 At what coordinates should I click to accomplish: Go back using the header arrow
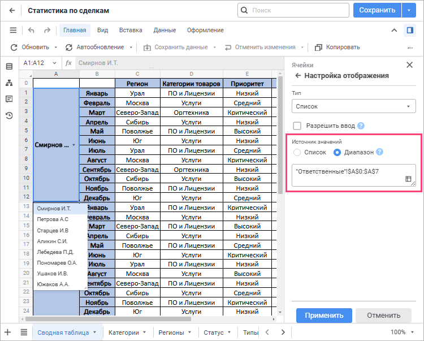[x=12, y=11]
